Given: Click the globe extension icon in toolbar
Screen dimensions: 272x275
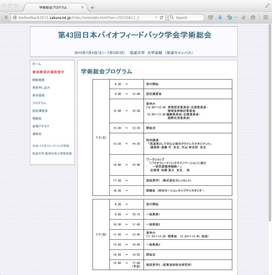Looking at the screenshot, I should tap(229, 18).
